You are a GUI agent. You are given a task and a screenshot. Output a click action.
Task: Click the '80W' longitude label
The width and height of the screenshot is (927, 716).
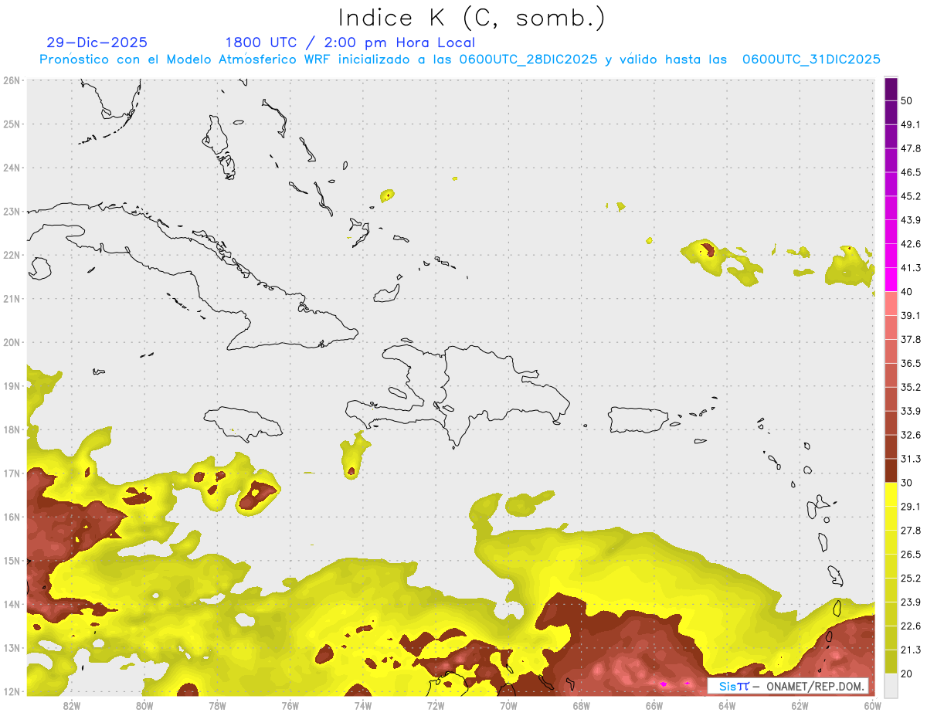point(144,705)
